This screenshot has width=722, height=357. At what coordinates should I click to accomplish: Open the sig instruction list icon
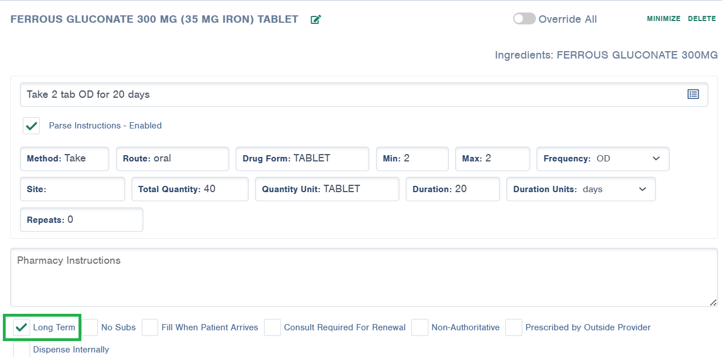(x=693, y=94)
